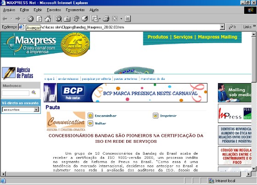Open the Editar menu
The width and height of the screenshot is (257, 185).
pyautogui.click(x=24, y=10)
